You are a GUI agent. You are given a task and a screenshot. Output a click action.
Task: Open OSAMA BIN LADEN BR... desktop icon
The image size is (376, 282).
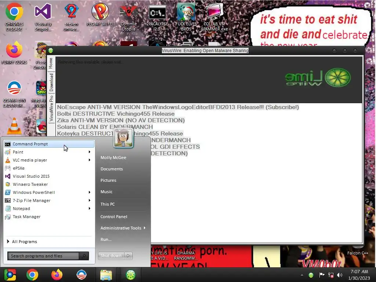click(x=14, y=94)
